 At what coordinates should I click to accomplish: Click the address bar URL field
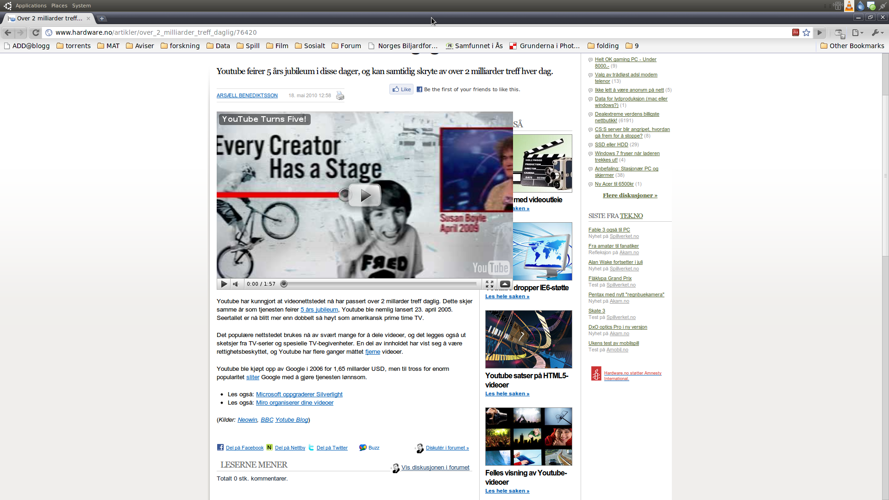(417, 32)
